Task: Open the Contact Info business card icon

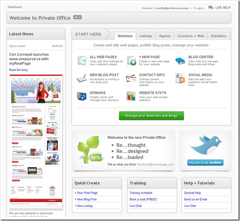Action: [x=131, y=78]
